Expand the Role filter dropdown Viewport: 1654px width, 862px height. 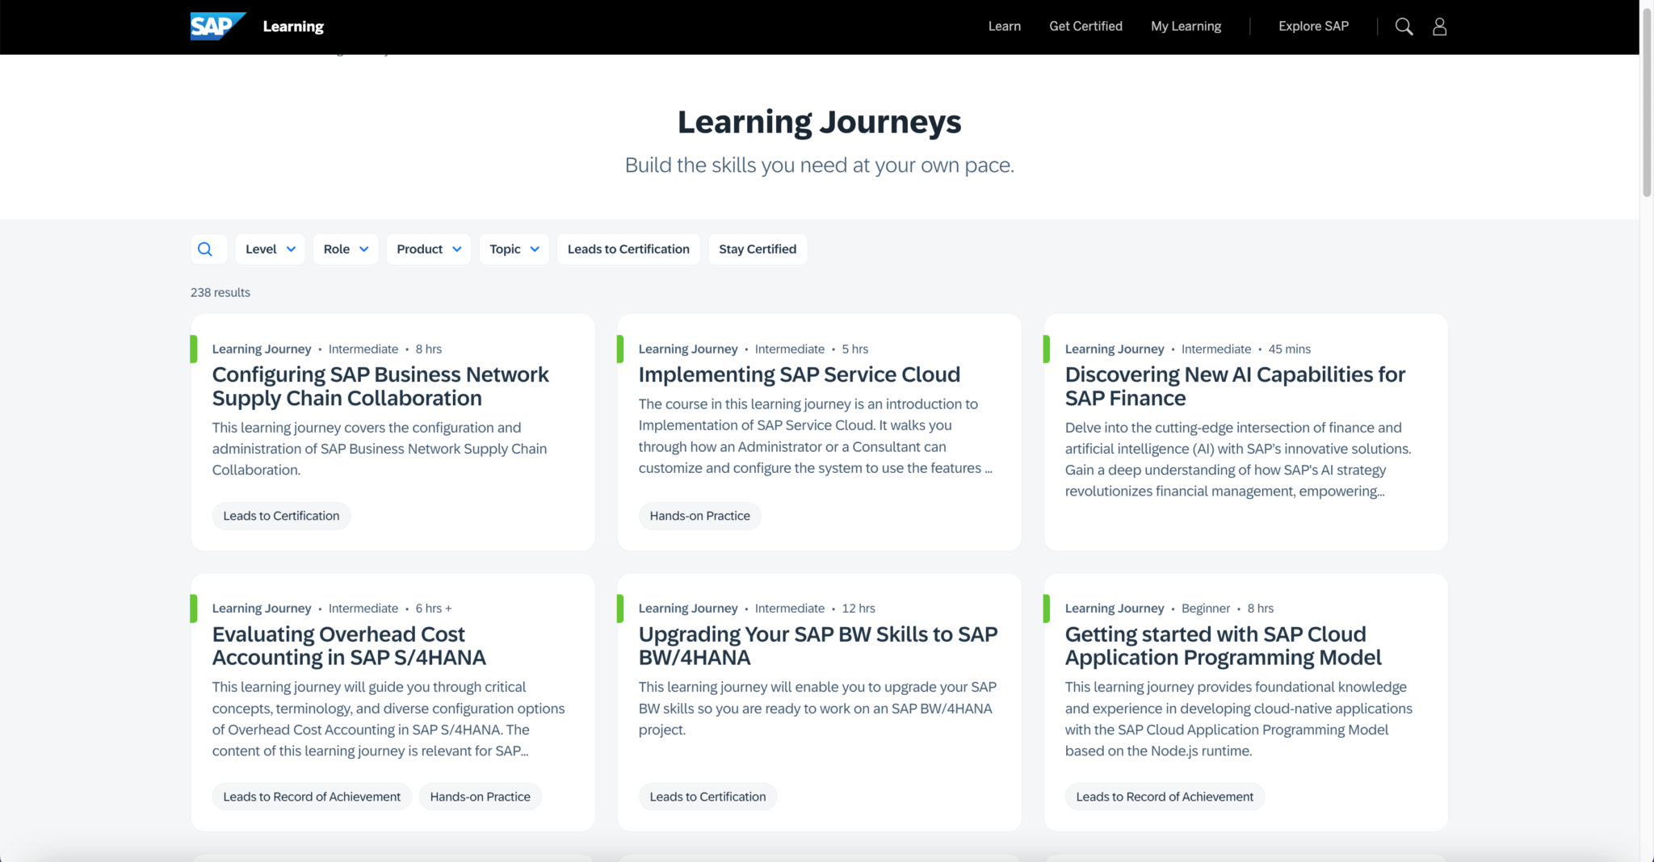pos(345,249)
